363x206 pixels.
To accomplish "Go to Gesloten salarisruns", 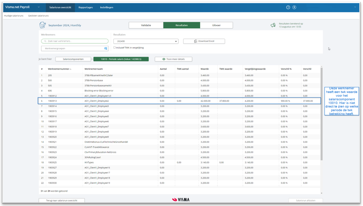I will click(x=39, y=16).
